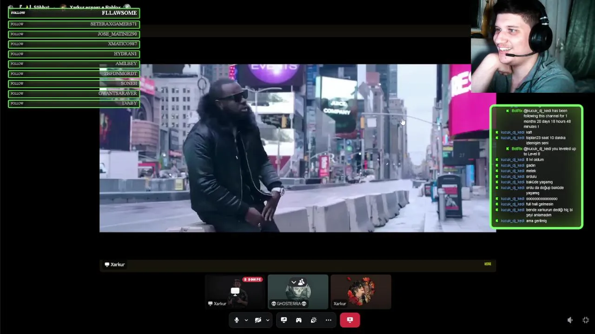
Task: Click the chat message 'kafi'
Action: (x=529, y=132)
